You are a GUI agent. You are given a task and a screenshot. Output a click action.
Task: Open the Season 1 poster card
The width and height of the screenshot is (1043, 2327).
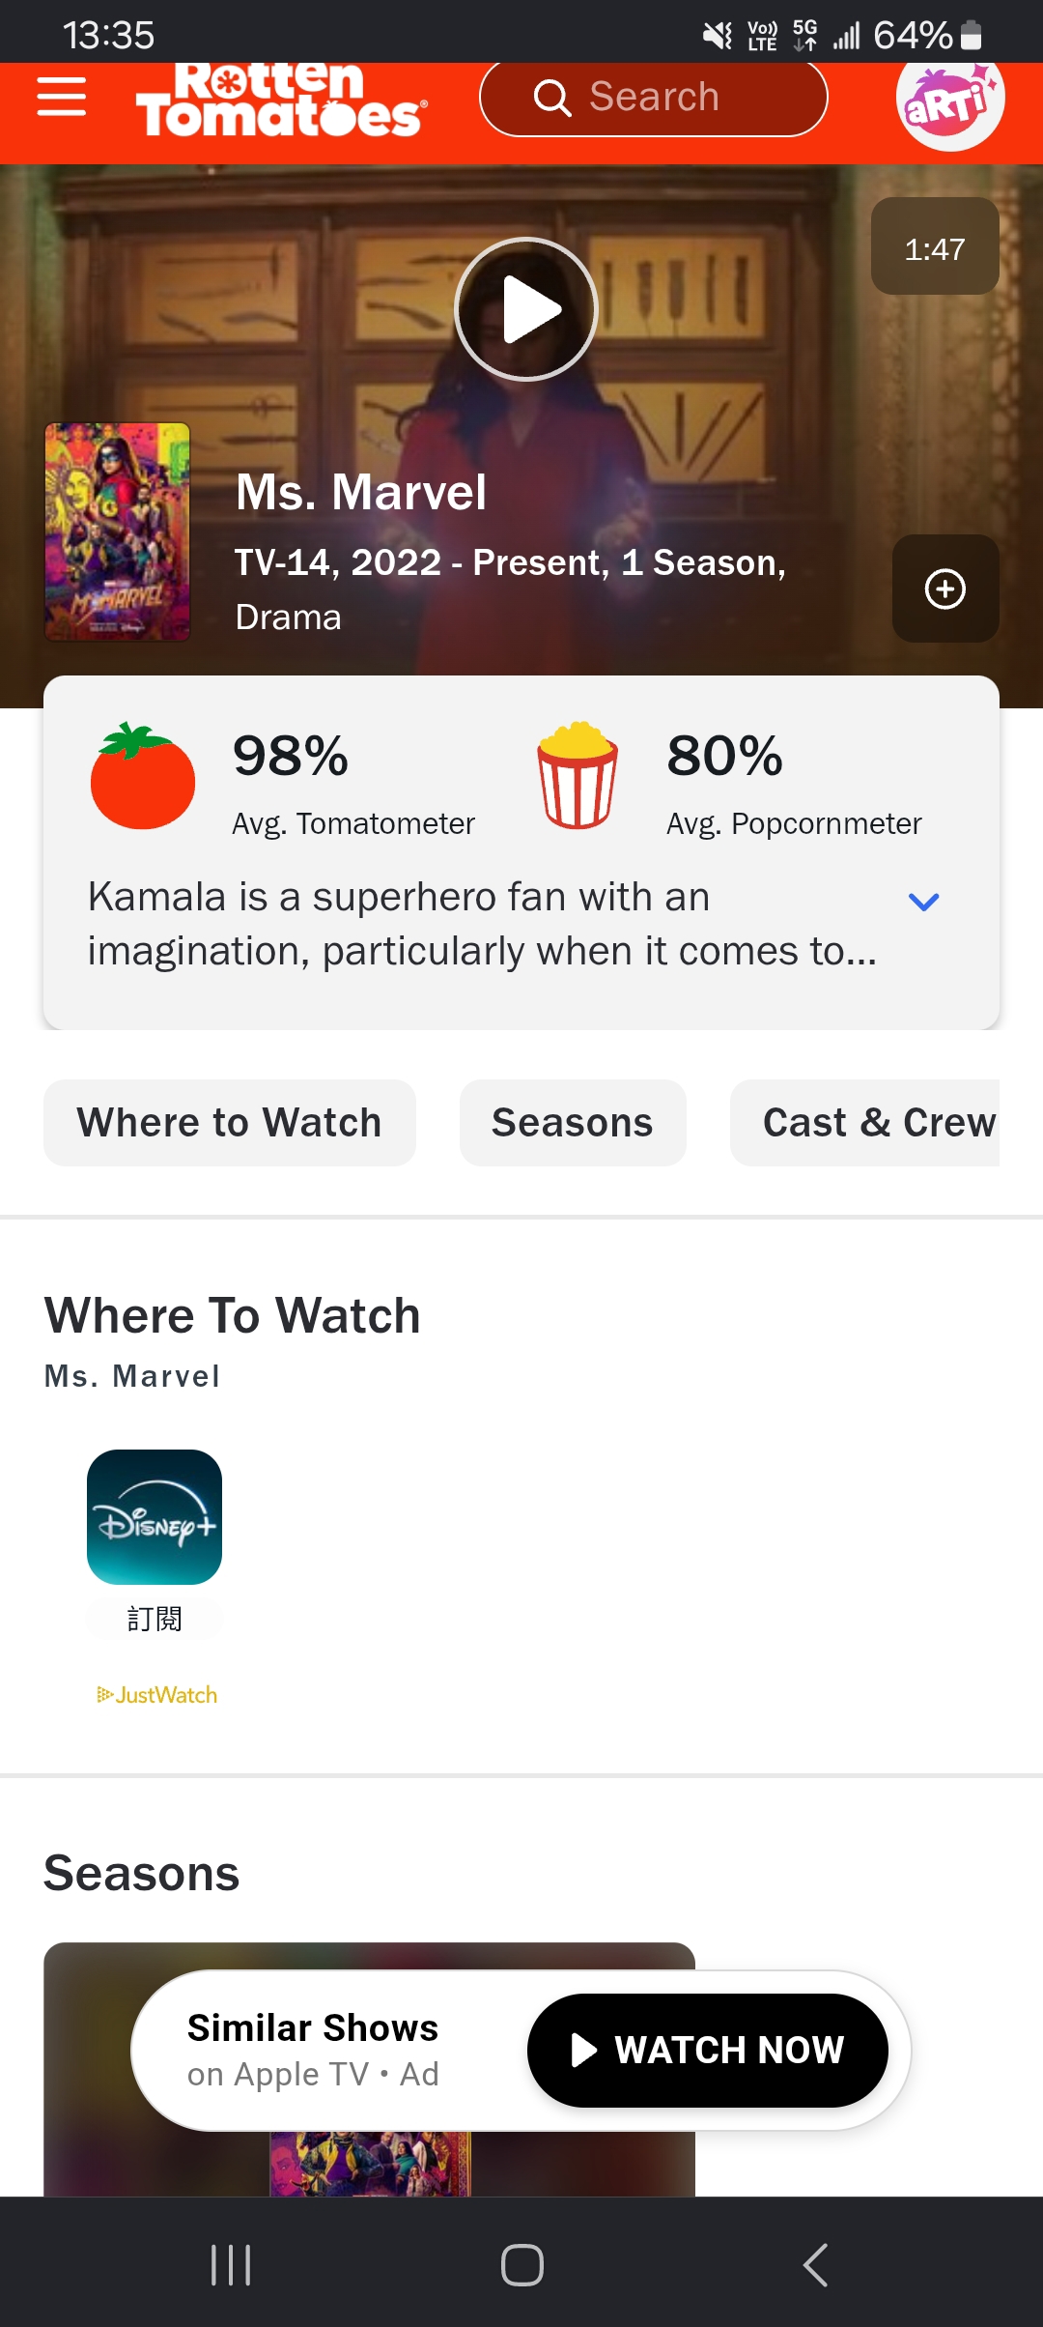tap(369, 2069)
